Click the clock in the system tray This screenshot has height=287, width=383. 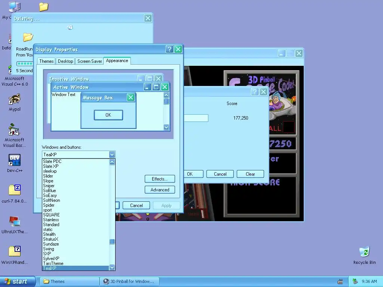pos(369,281)
